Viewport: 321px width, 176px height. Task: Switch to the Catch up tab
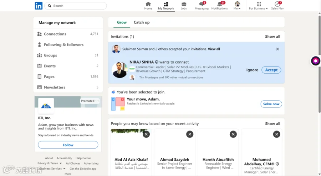click(142, 22)
